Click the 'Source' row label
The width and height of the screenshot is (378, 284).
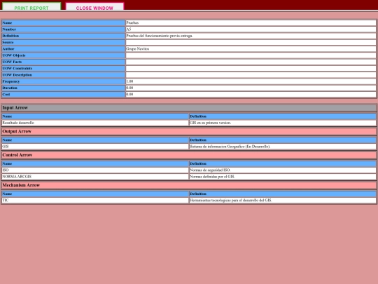[x=64, y=42]
